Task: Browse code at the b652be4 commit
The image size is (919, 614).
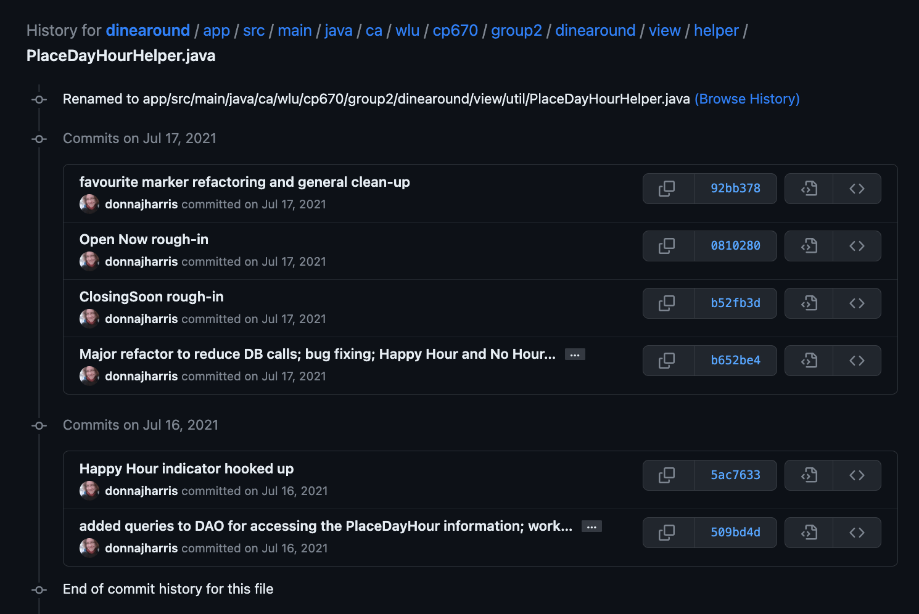Action: 857,361
